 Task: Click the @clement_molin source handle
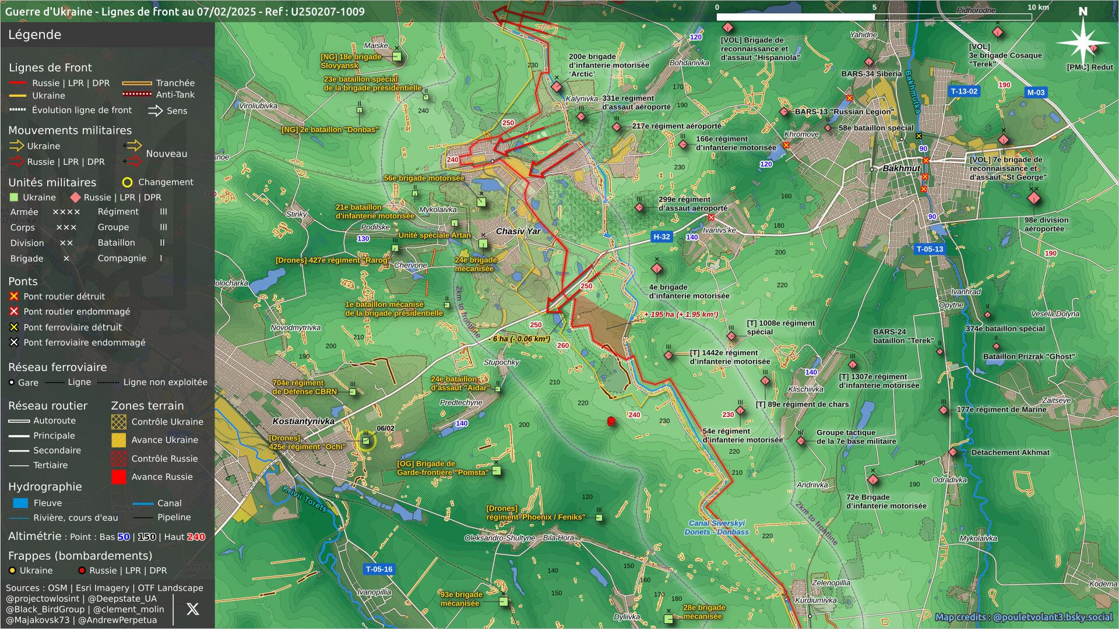(x=129, y=609)
